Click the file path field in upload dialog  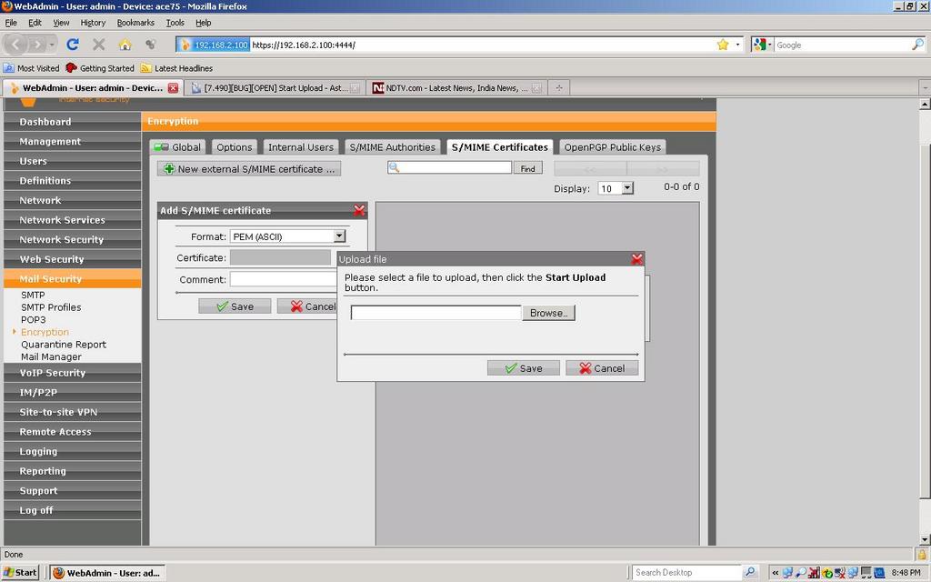tap(435, 313)
